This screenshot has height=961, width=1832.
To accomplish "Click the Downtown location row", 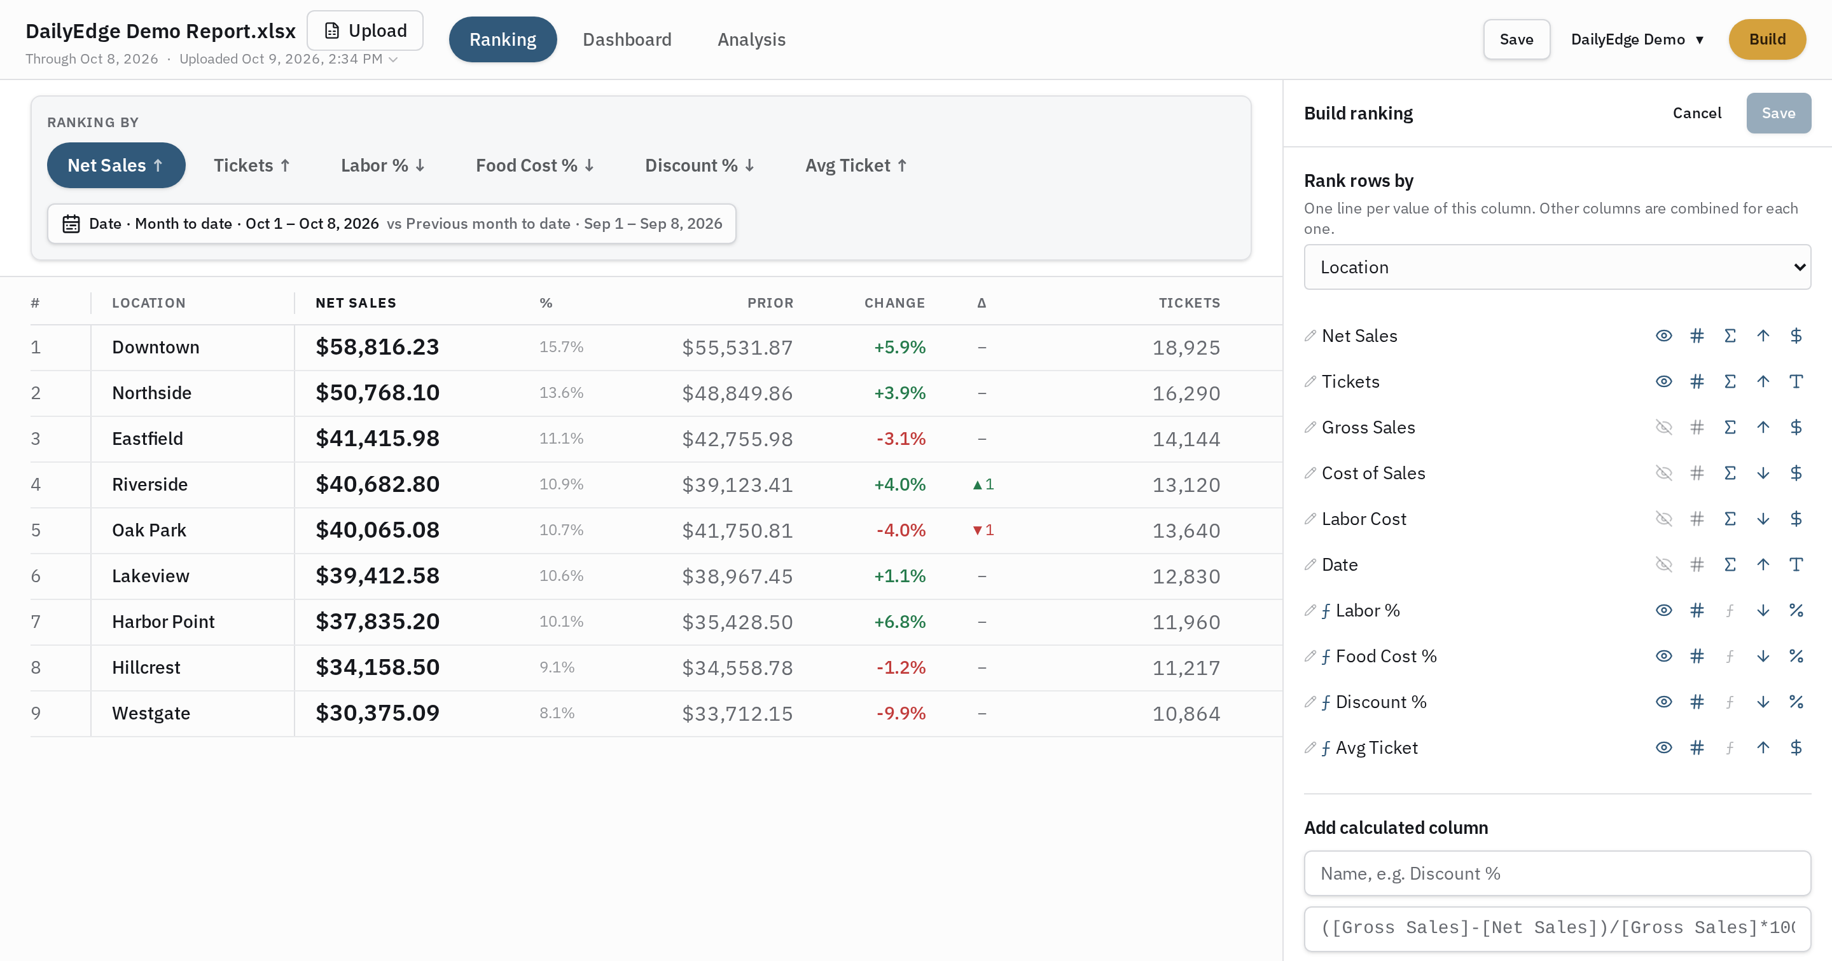I will click(x=656, y=348).
